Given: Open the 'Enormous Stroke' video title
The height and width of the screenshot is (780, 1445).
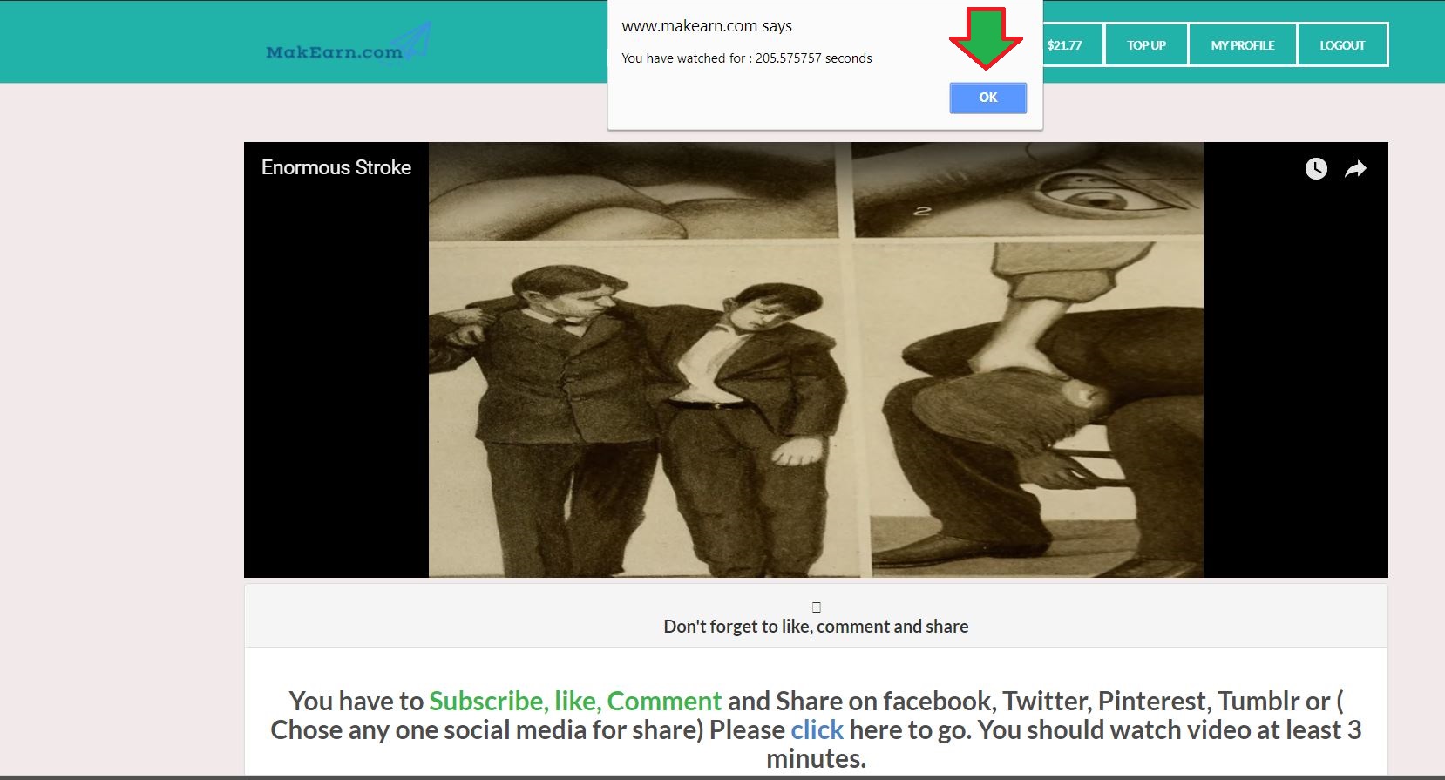Looking at the screenshot, I should [336, 167].
